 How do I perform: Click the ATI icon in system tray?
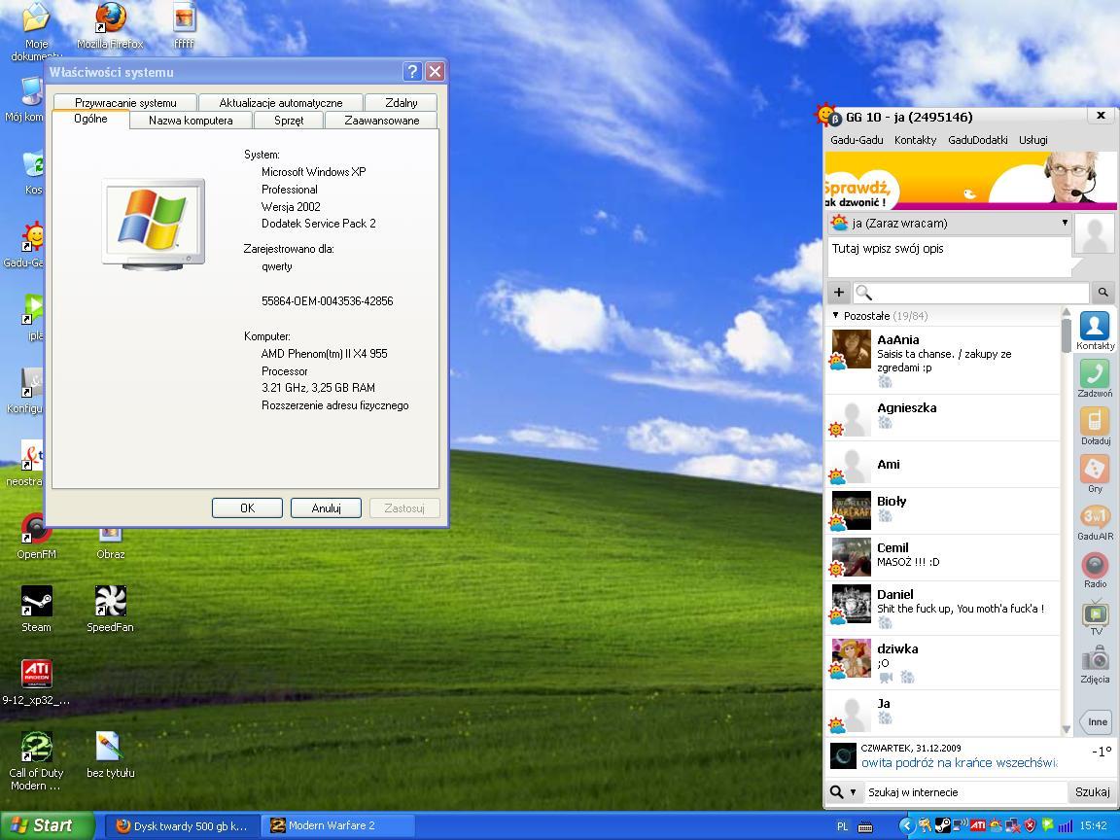pyautogui.click(x=978, y=825)
